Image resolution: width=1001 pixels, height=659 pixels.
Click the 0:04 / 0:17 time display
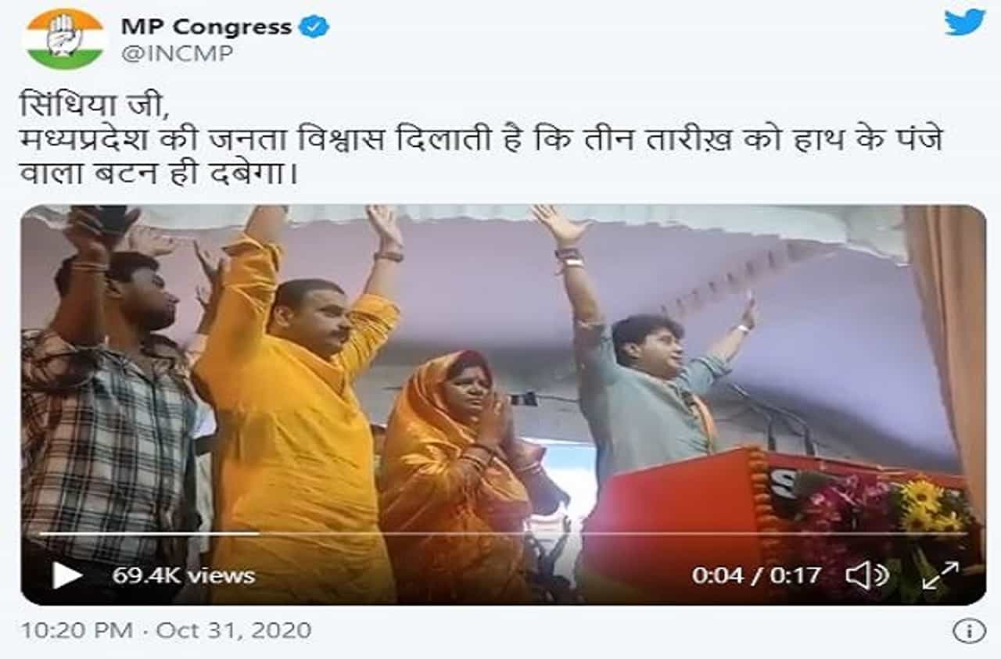point(756,575)
